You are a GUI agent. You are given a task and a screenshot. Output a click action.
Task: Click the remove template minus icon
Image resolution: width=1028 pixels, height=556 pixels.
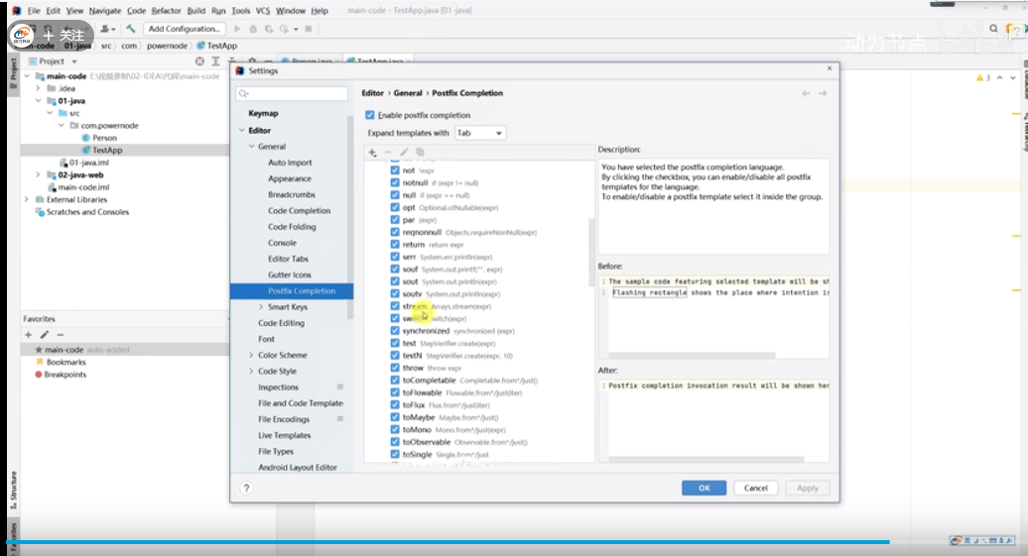pos(388,153)
